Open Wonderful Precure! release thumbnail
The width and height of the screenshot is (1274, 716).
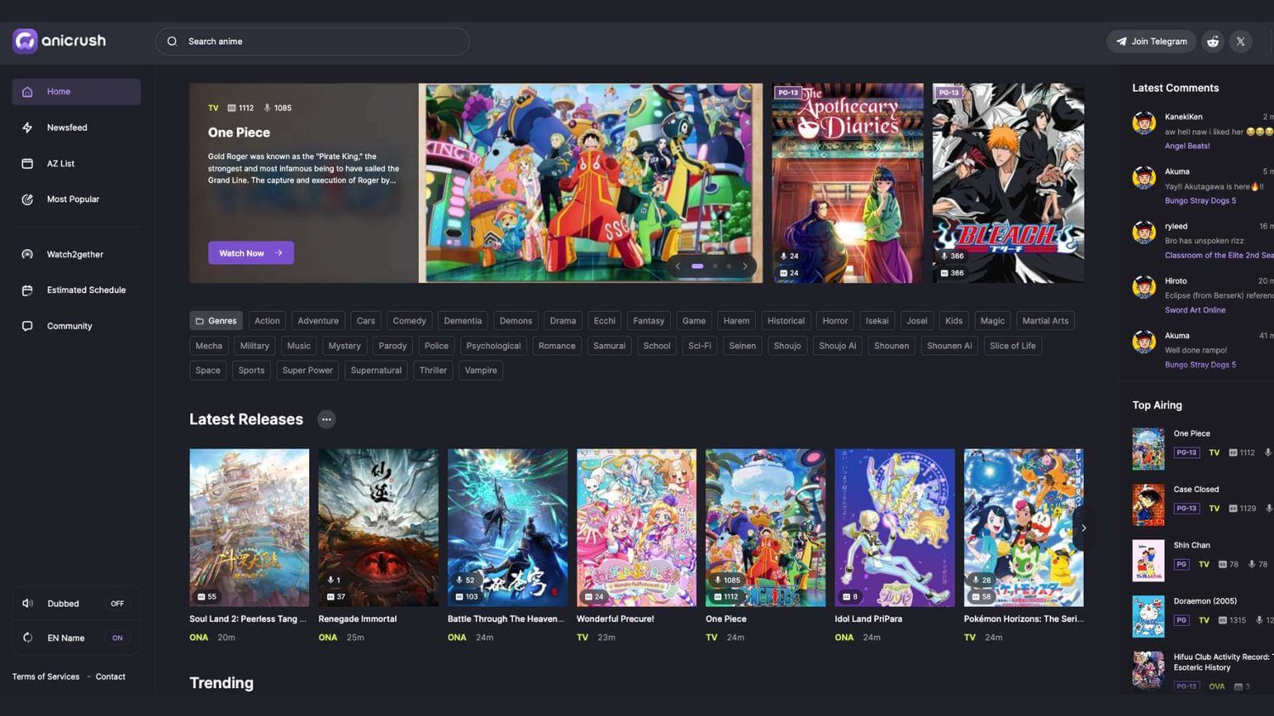[636, 527]
